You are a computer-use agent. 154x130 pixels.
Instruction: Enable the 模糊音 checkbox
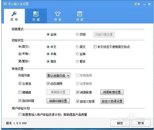(20, 92)
